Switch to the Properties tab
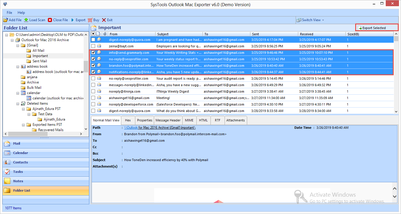401x214 pixels. 145,120
